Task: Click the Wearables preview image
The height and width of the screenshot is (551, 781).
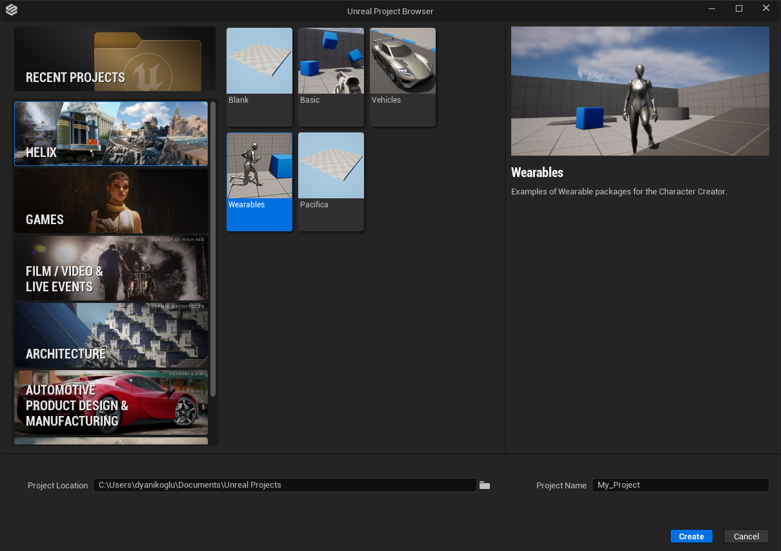Action: pyautogui.click(x=640, y=91)
